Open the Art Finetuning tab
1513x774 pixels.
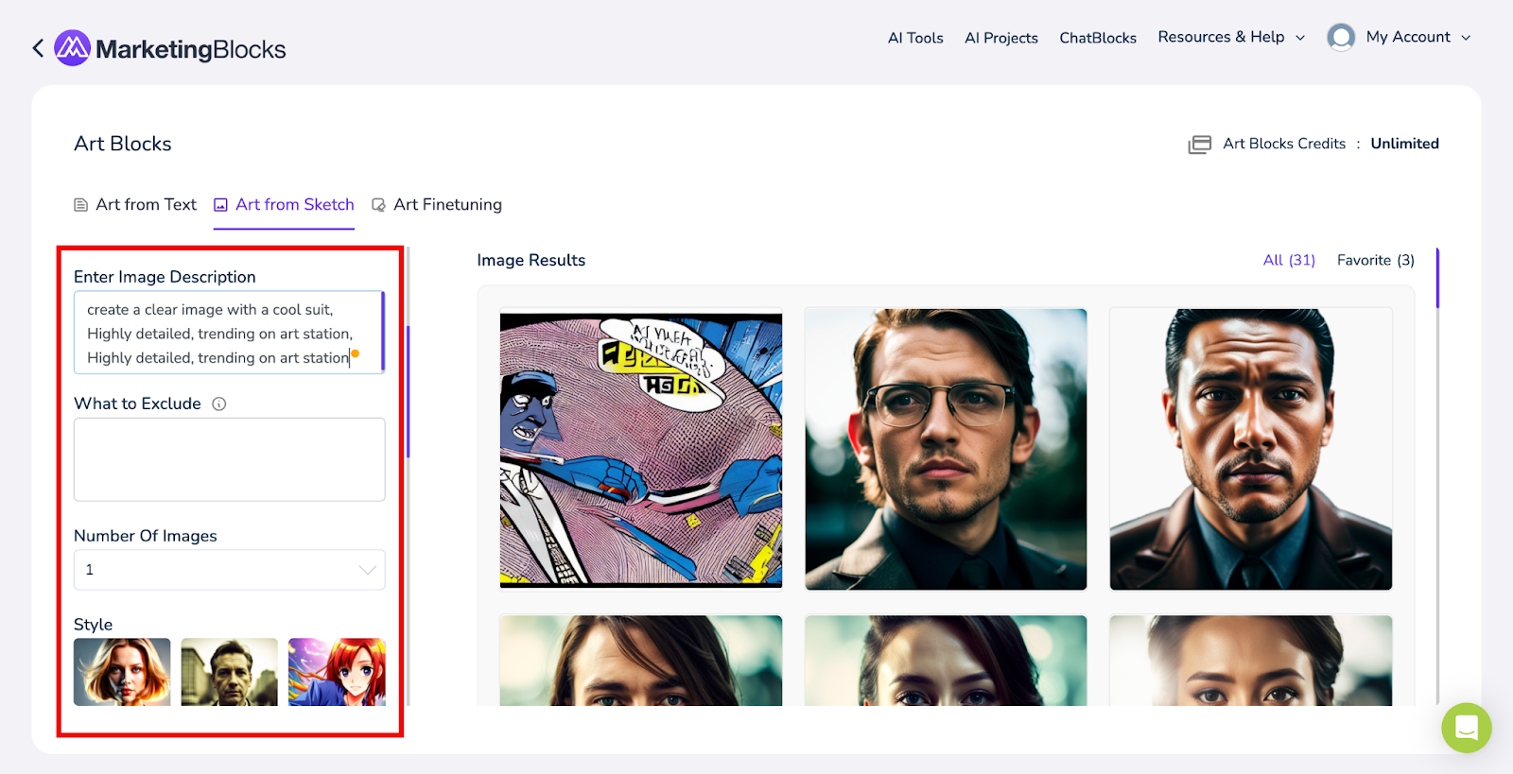click(437, 204)
